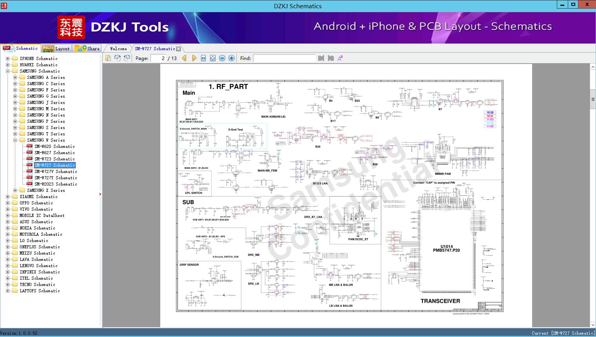Image resolution: width=596 pixels, height=337 pixels.
Task: Toggle the match case search icon
Action: pos(340,58)
